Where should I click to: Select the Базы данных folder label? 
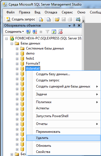[30, 43]
